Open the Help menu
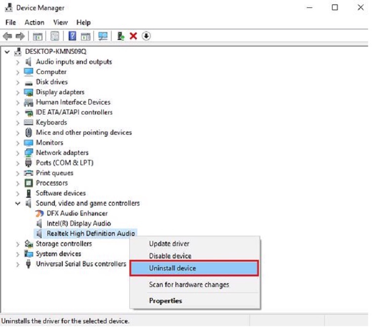The width and height of the screenshot is (373, 328). pos(83,23)
